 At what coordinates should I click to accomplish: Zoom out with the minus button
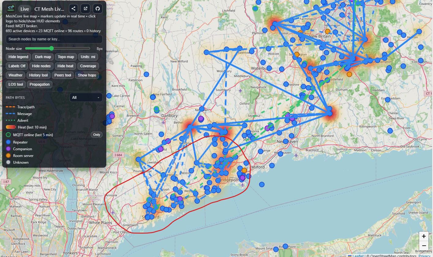tap(424, 246)
